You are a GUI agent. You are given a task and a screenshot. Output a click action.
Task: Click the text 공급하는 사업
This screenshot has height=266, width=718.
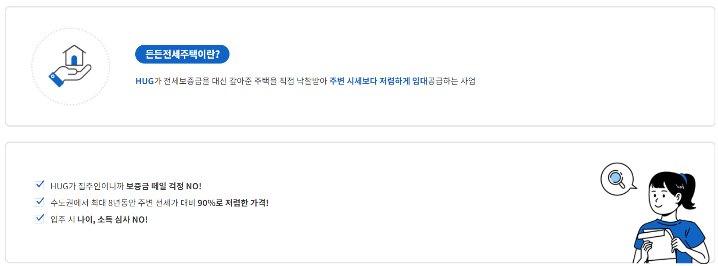[x=452, y=81]
